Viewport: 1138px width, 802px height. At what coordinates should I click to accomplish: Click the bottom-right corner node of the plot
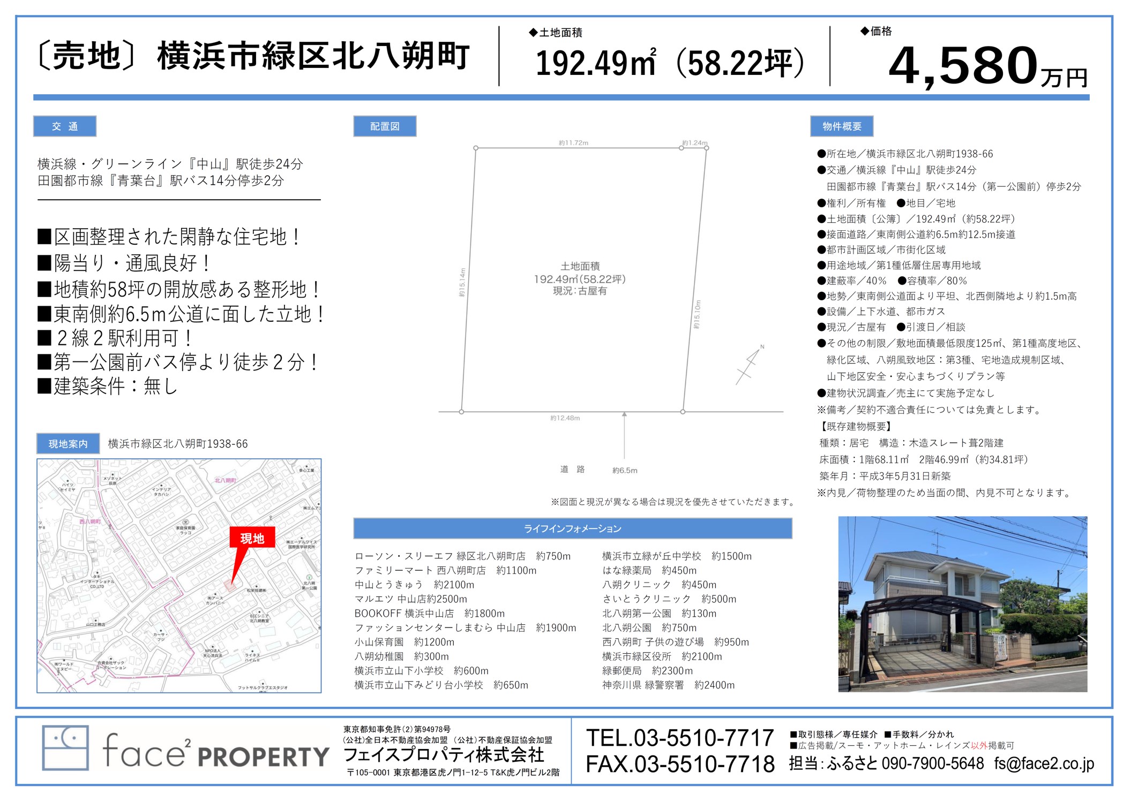(683, 412)
